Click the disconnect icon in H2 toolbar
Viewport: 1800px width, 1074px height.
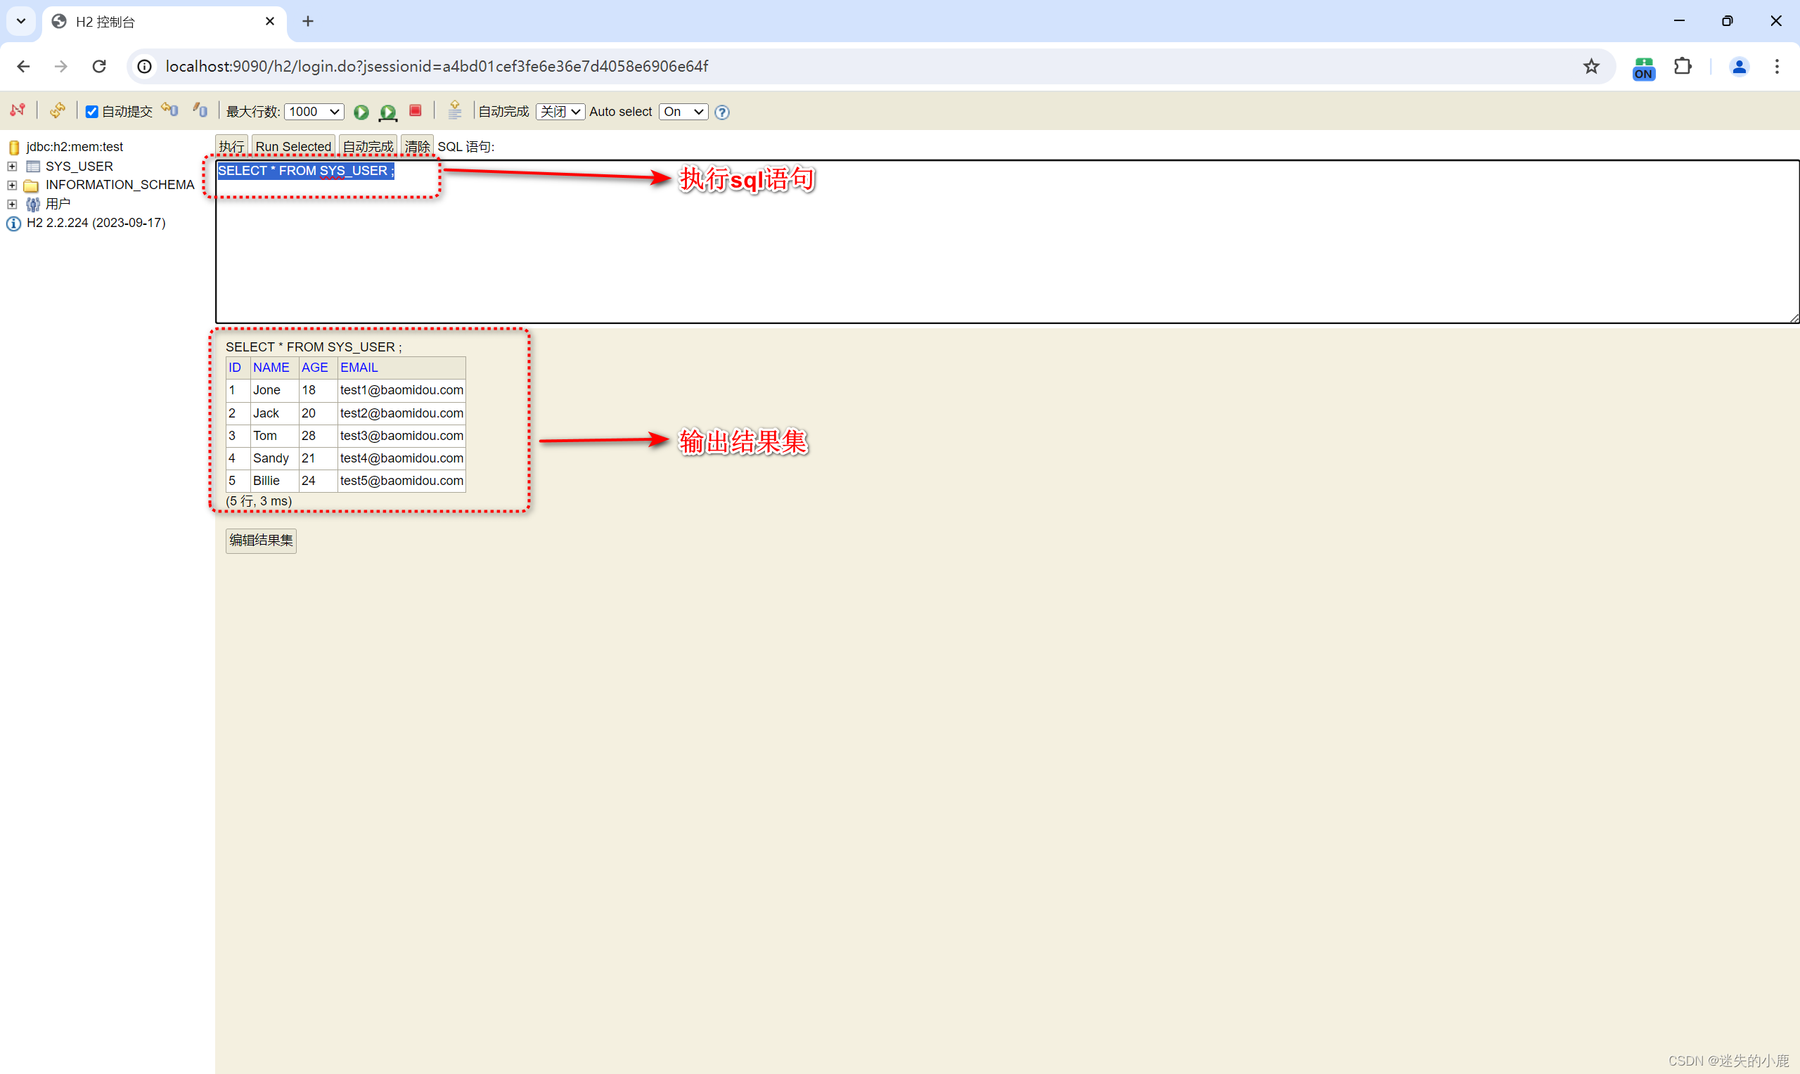[x=18, y=110]
